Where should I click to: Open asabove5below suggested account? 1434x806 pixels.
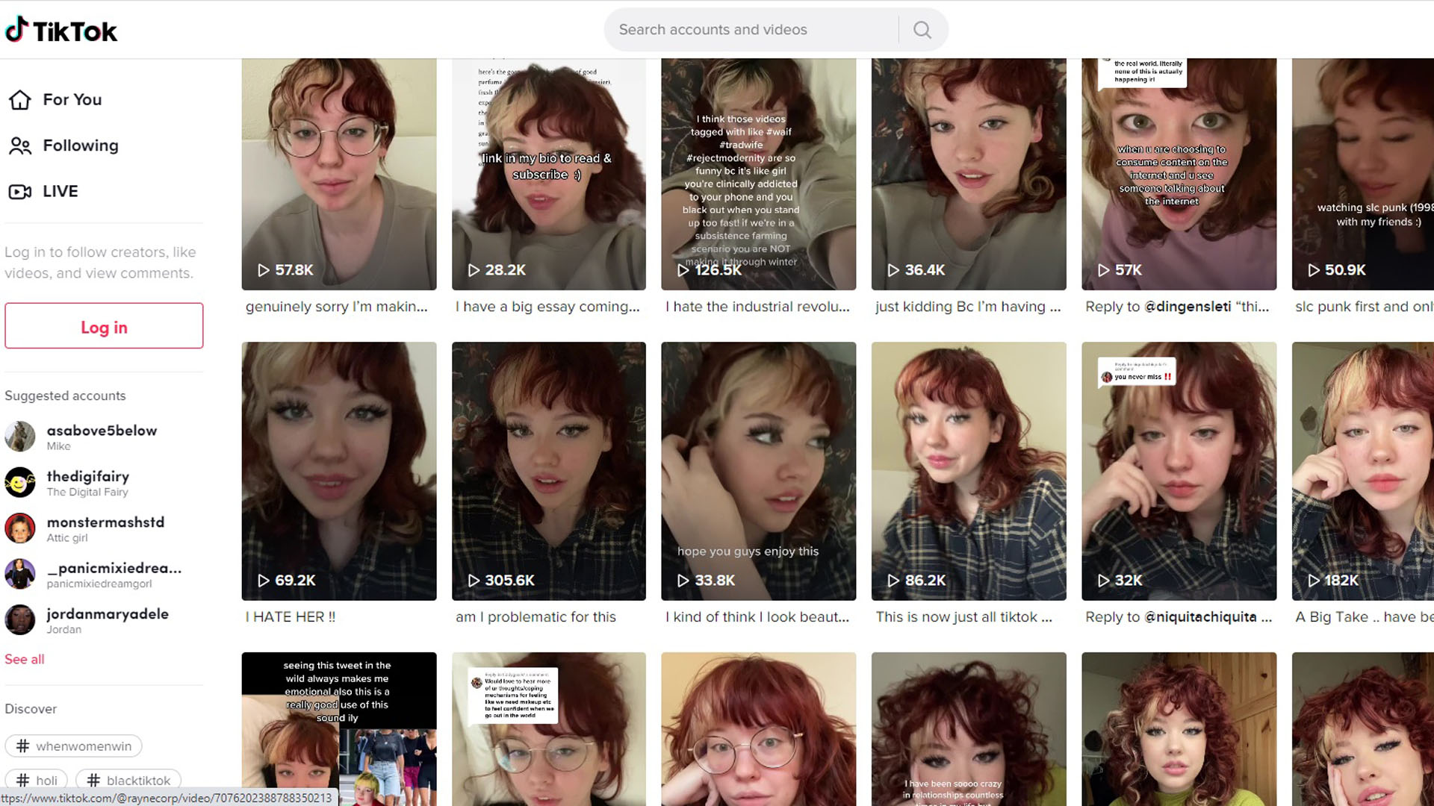click(x=102, y=437)
